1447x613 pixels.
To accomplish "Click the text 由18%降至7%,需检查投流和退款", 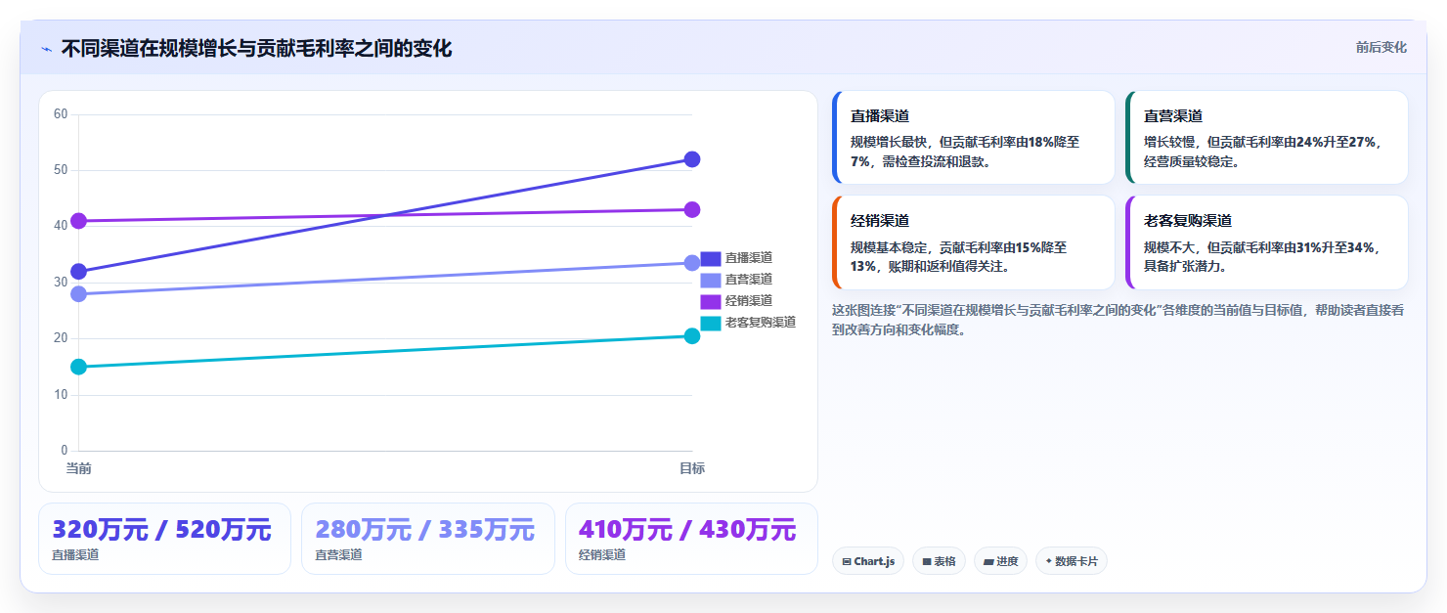I will (965, 152).
